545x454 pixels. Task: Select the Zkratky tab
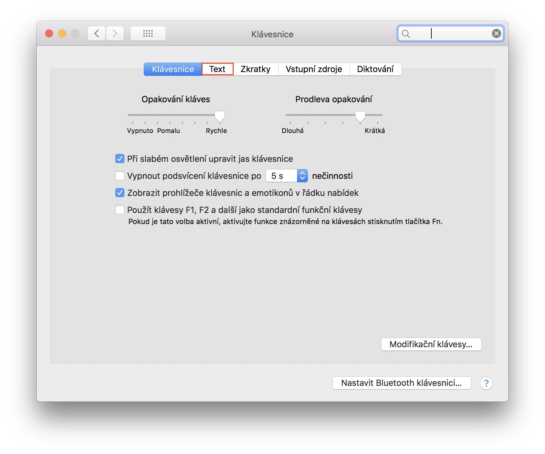click(255, 69)
